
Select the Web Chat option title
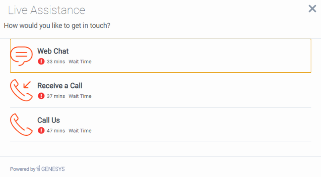(53, 51)
